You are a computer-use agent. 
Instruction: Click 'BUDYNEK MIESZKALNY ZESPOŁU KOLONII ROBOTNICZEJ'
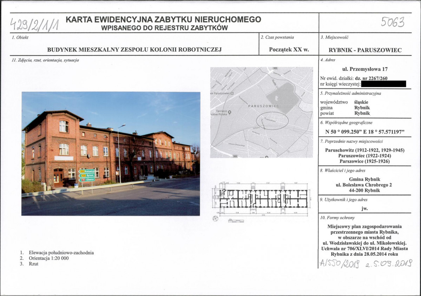click(134, 49)
